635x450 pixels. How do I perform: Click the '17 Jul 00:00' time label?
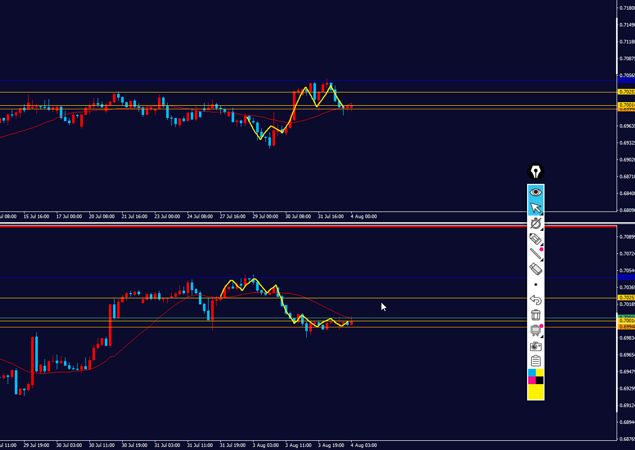(69, 217)
